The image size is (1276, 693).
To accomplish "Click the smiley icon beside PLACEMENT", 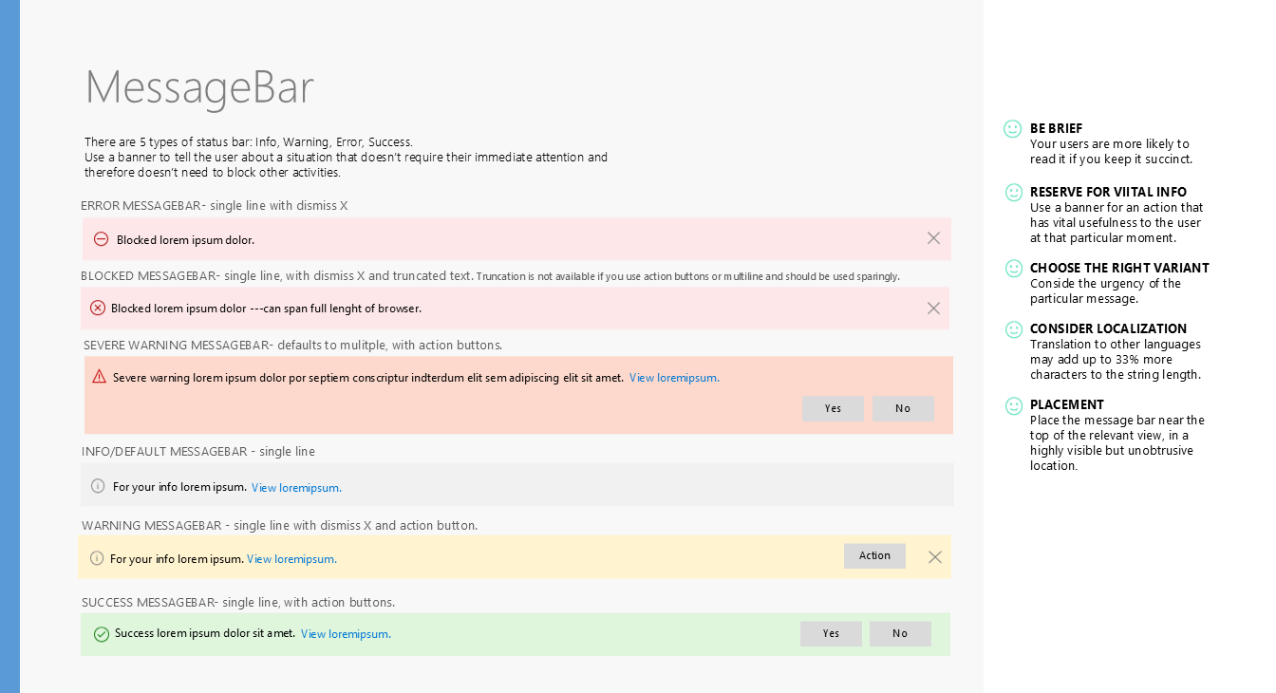I will click(x=1014, y=405).
